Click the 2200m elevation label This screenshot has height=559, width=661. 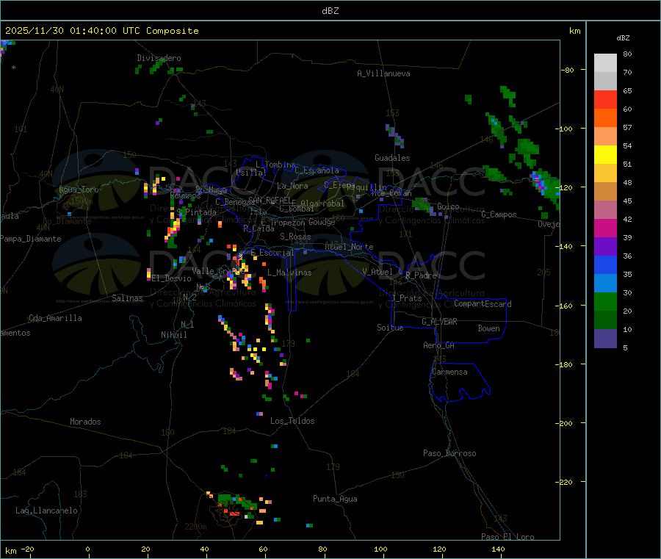[195, 527]
